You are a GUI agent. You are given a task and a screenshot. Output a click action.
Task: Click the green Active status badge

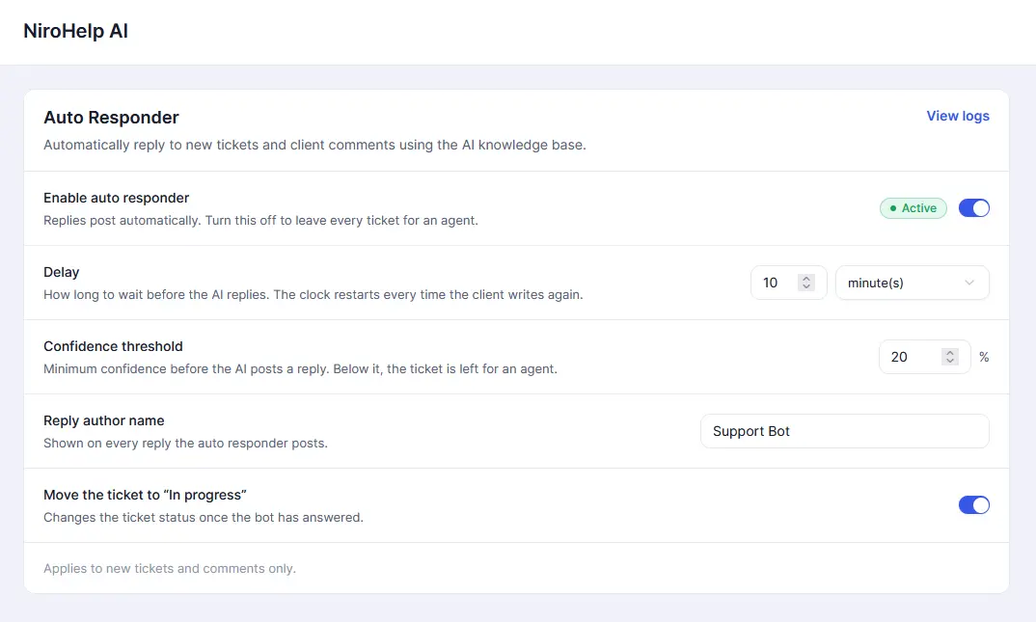(913, 208)
